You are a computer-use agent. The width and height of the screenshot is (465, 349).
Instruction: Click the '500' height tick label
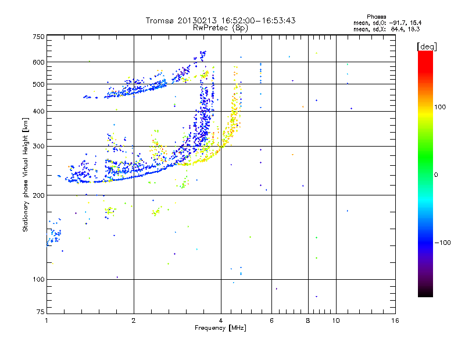pos(38,84)
